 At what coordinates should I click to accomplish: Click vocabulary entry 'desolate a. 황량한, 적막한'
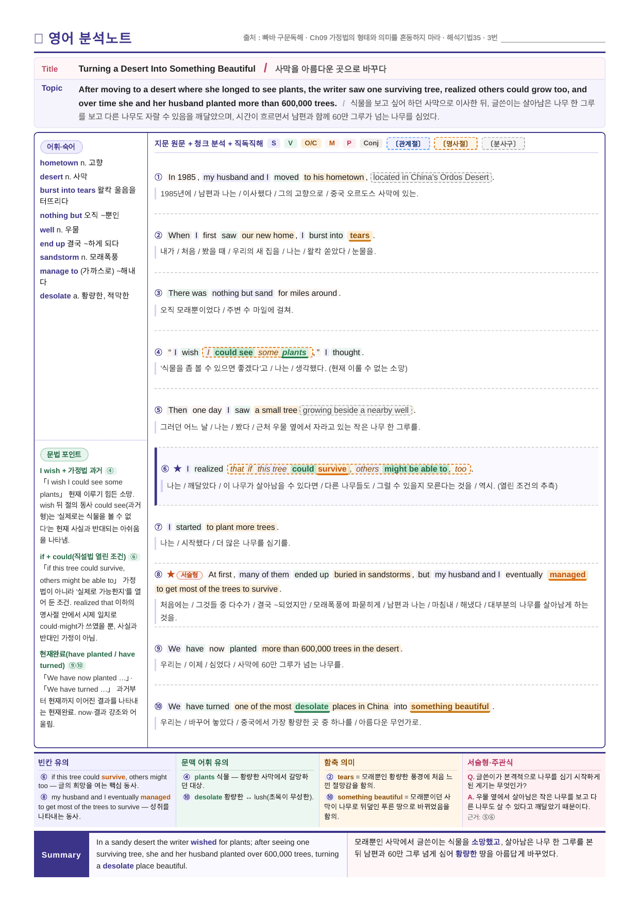[85, 295]
